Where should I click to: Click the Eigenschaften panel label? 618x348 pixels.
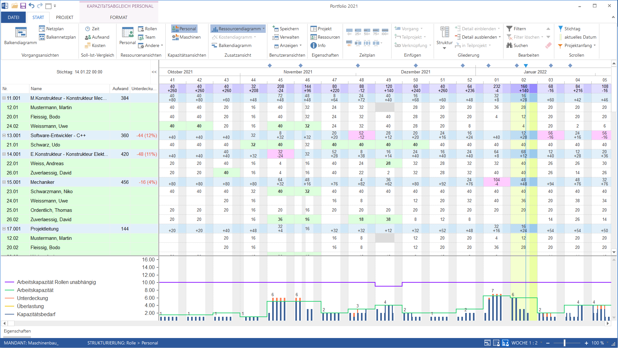click(17, 331)
